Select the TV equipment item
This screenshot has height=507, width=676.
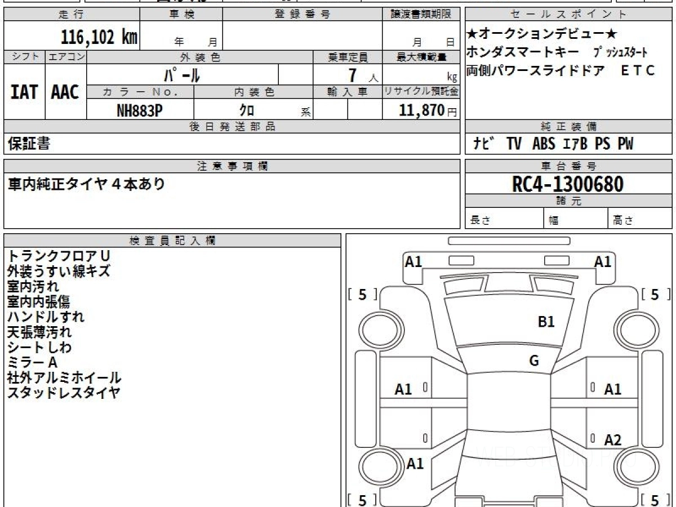tap(514, 144)
